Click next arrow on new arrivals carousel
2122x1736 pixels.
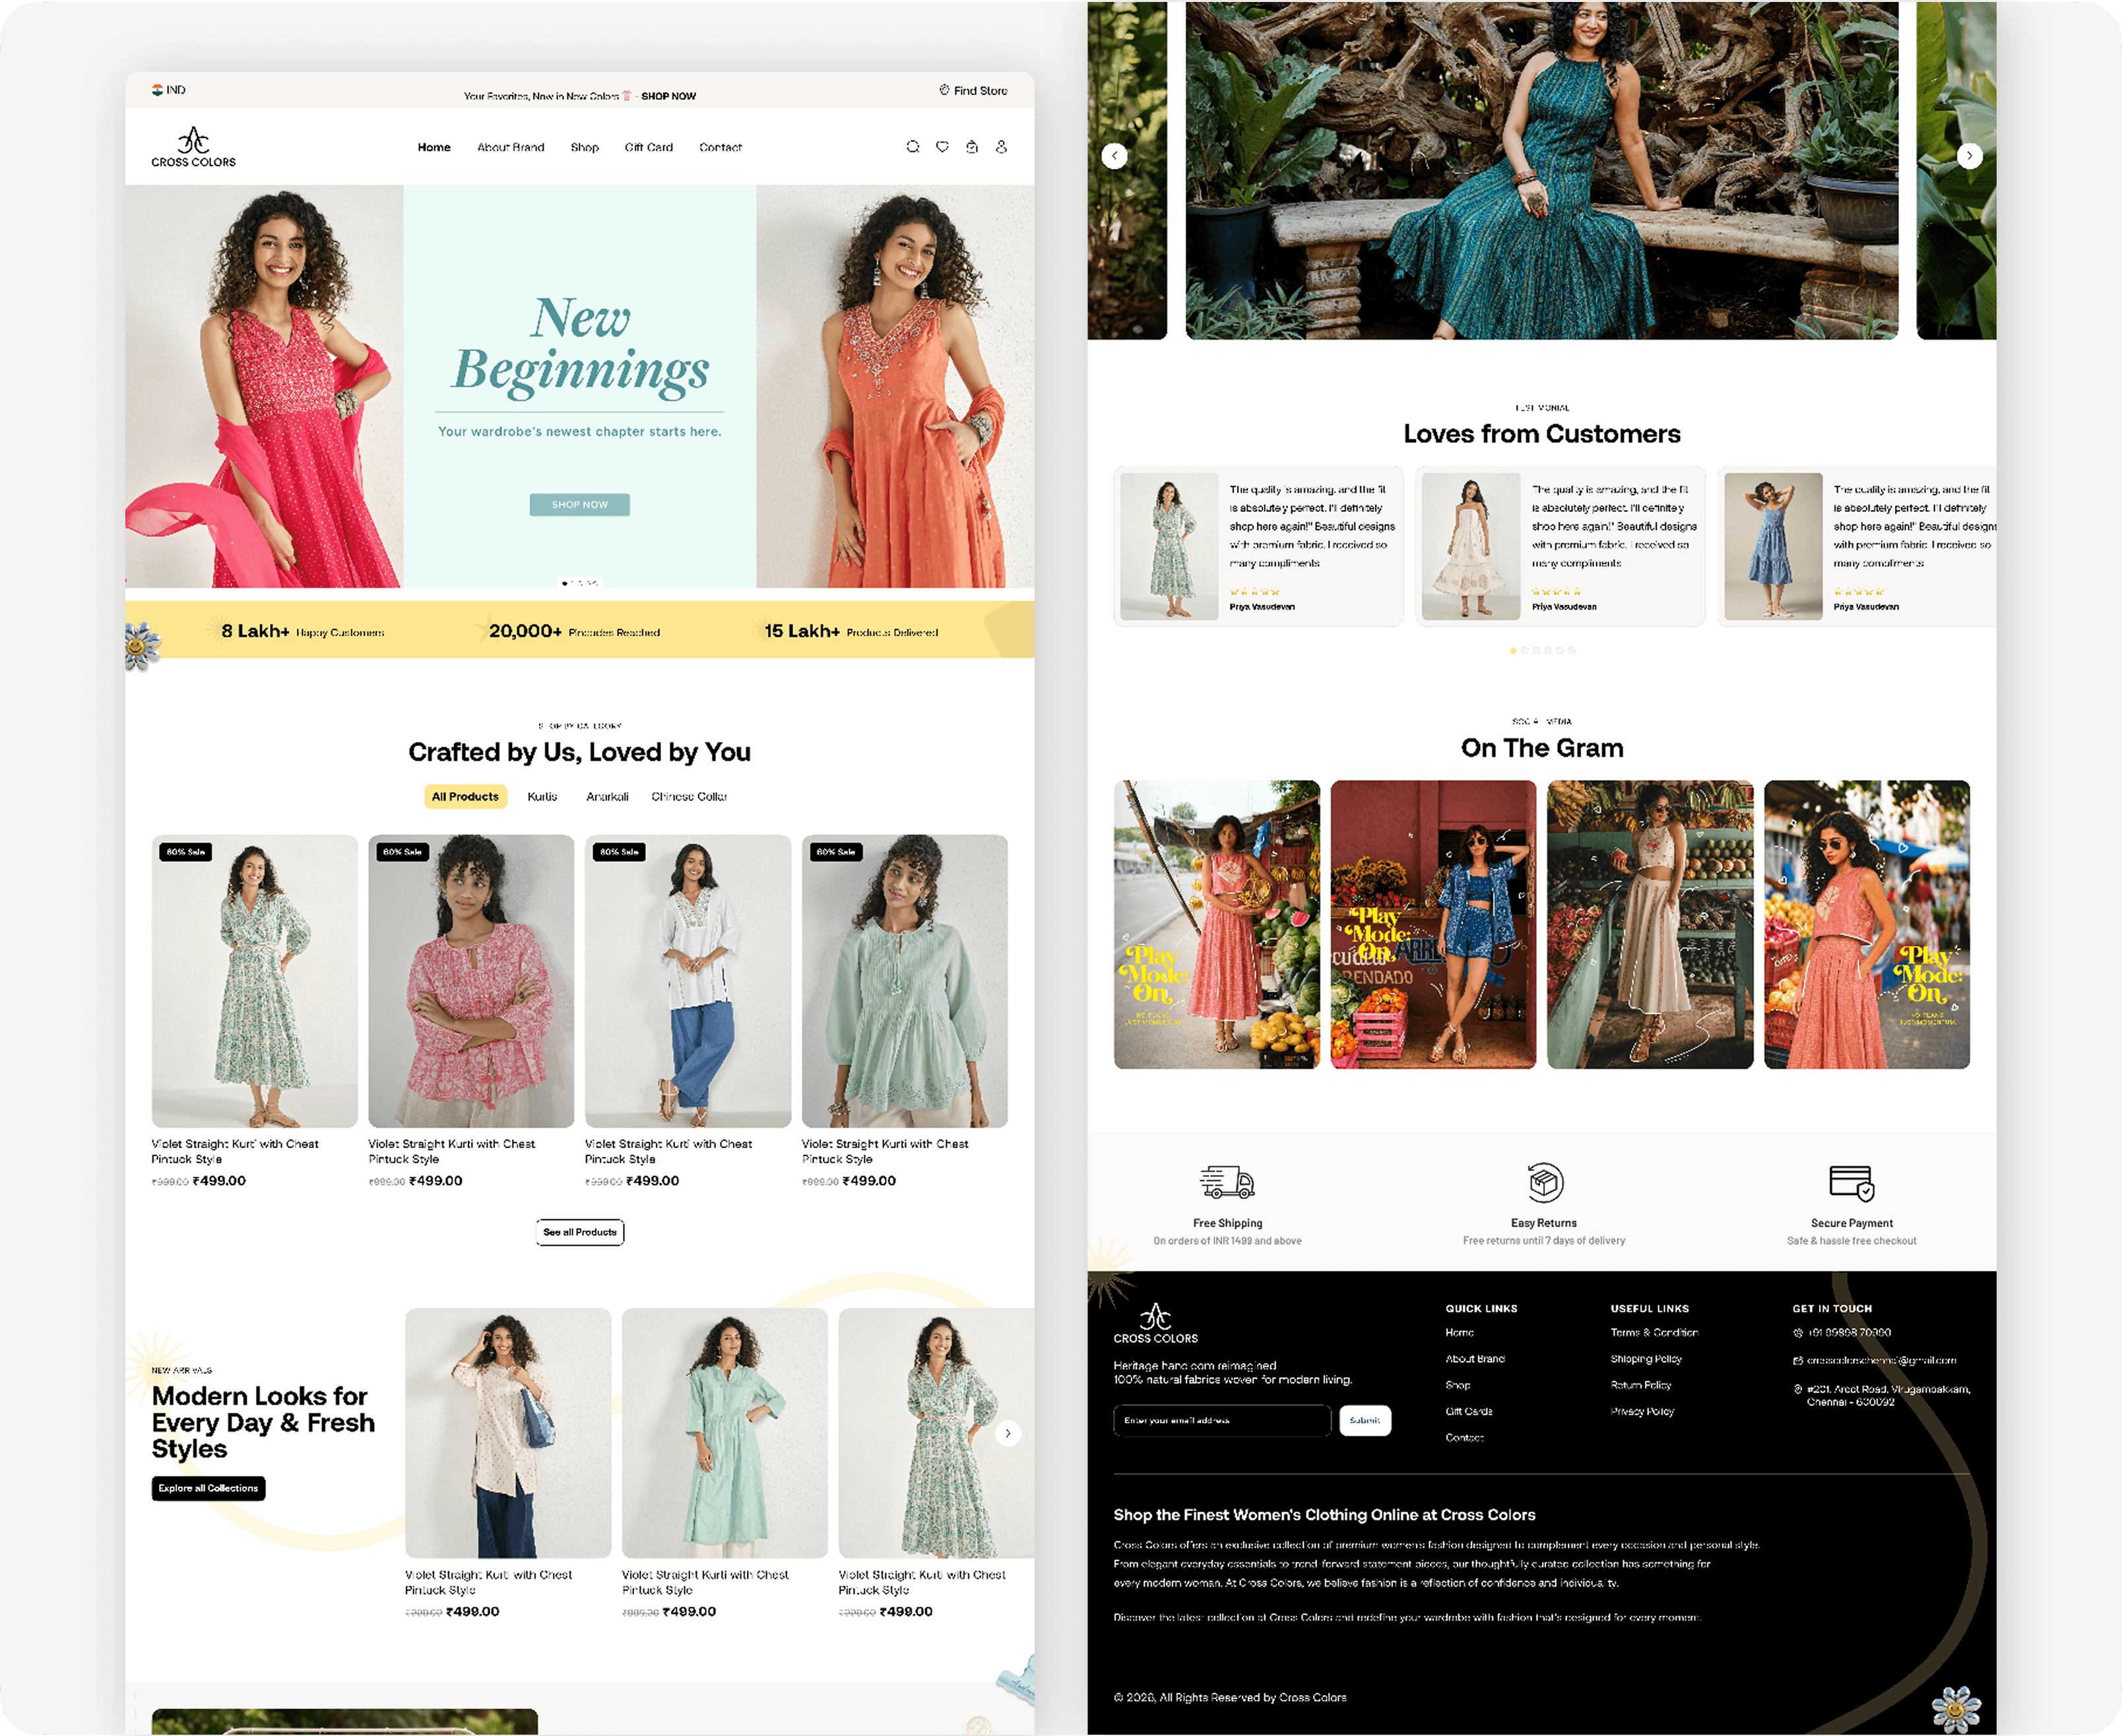pos(1008,1433)
